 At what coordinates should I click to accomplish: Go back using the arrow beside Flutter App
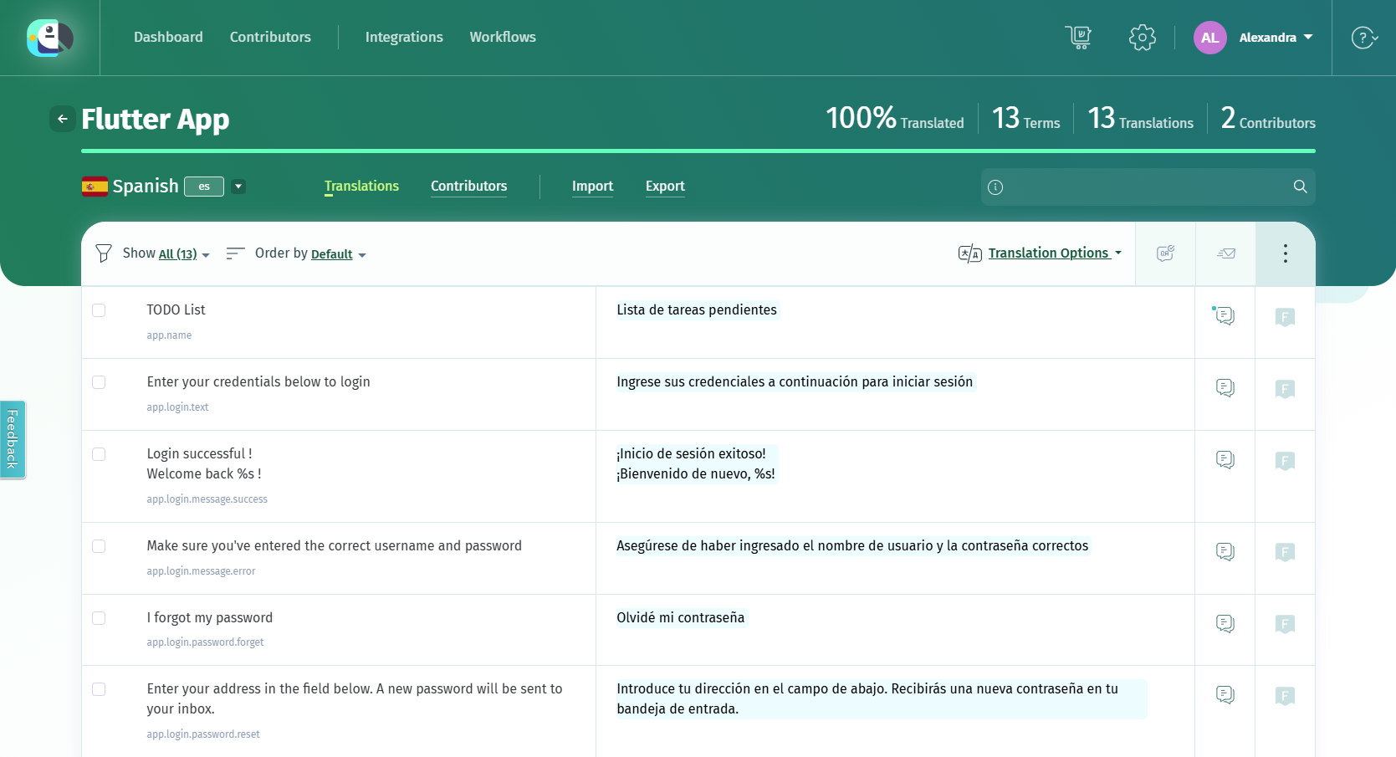pos(63,119)
